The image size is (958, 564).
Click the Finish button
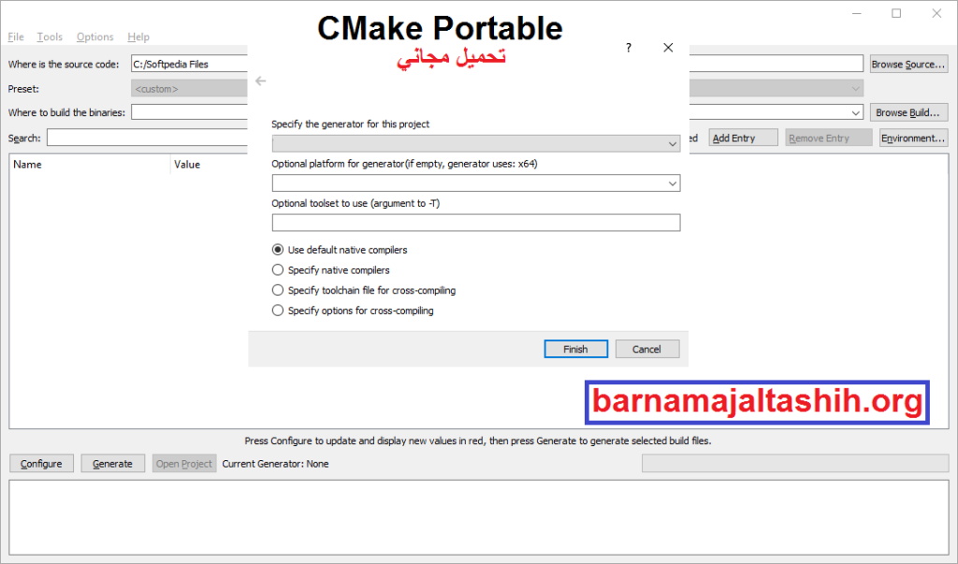pyautogui.click(x=575, y=349)
